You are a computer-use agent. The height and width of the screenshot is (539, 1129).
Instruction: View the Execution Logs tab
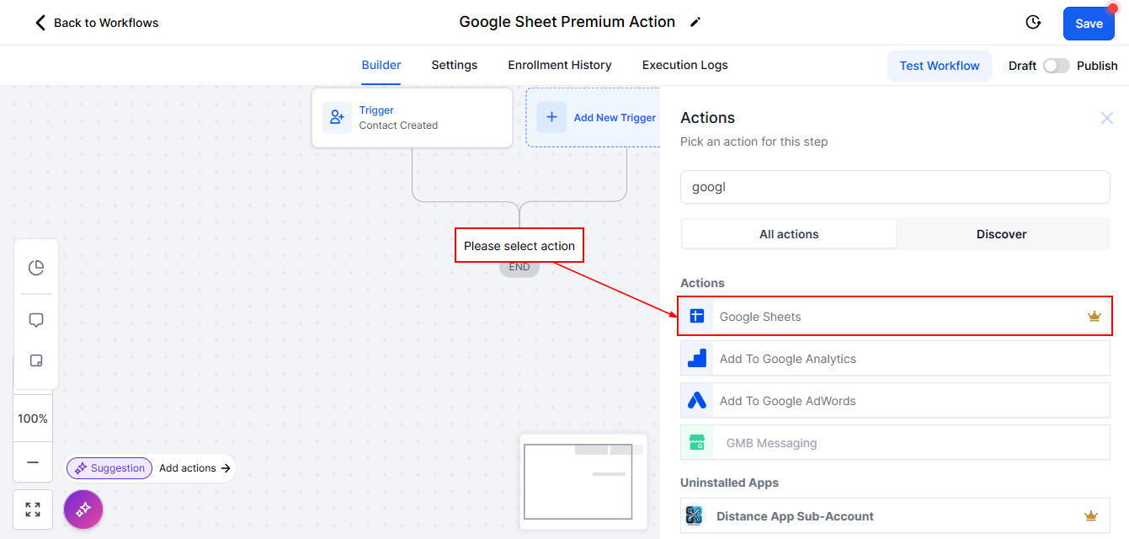coord(684,65)
